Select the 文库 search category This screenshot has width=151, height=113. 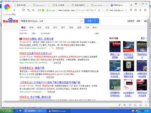tap(87, 28)
